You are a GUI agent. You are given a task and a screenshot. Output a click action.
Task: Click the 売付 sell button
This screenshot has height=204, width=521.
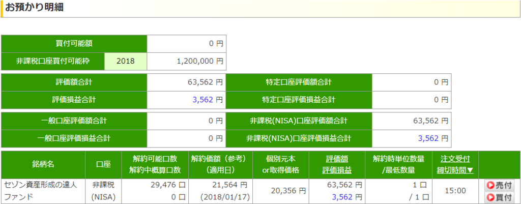(x=499, y=185)
